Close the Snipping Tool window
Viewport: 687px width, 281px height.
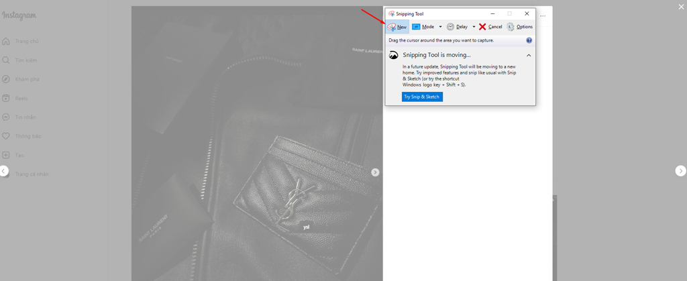pyautogui.click(x=527, y=13)
